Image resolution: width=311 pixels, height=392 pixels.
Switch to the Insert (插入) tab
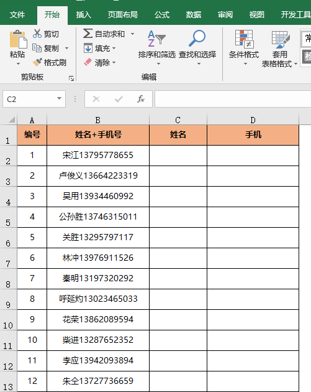(84, 15)
